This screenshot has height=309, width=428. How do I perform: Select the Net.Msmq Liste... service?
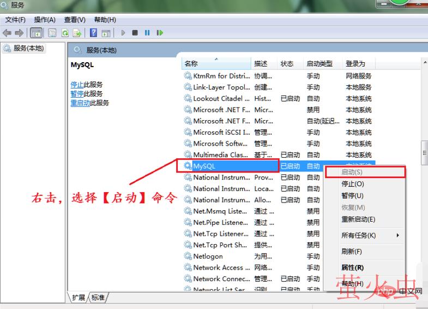coord(252,211)
